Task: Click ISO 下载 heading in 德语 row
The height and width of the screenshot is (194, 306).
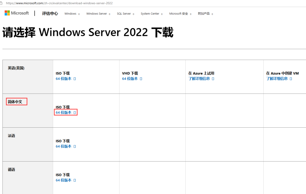Action: [x=63, y=175]
